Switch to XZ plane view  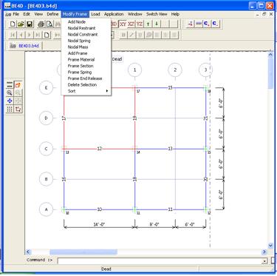click(131, 24)
